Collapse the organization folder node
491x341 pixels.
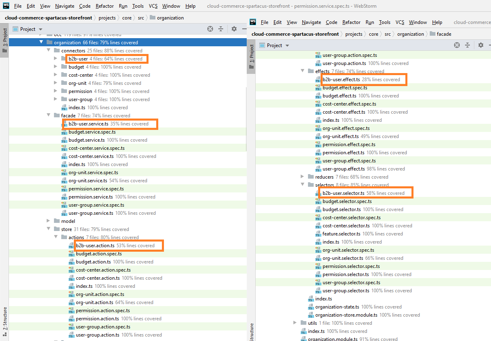click(41, 42)
